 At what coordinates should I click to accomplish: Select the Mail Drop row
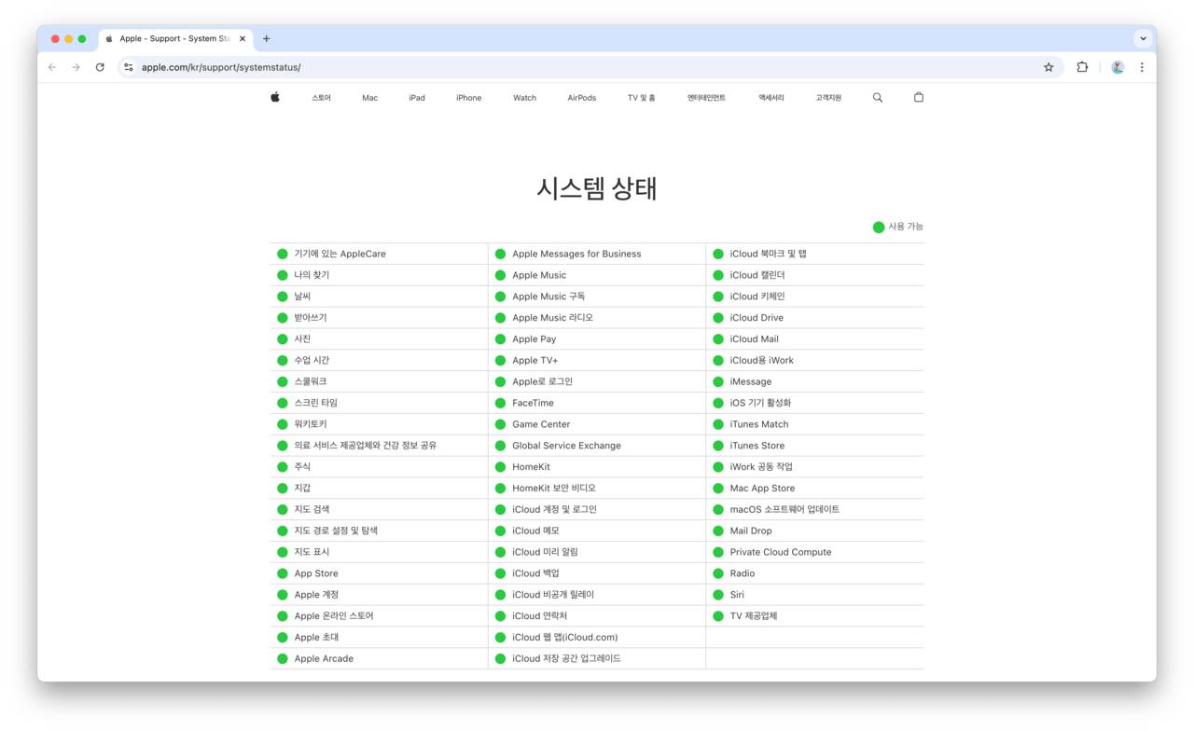click(814, 531)
